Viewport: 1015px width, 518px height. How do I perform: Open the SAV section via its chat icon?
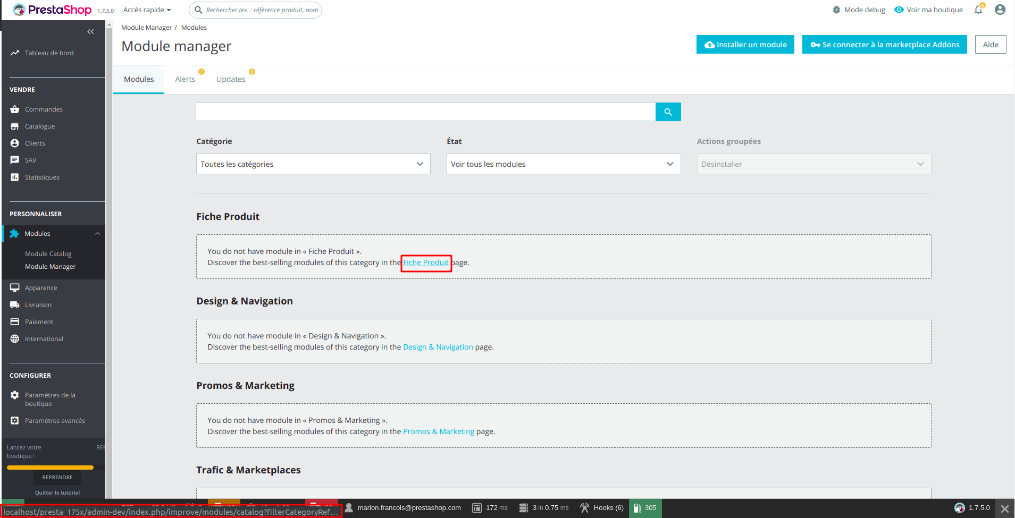coord(14,160)
